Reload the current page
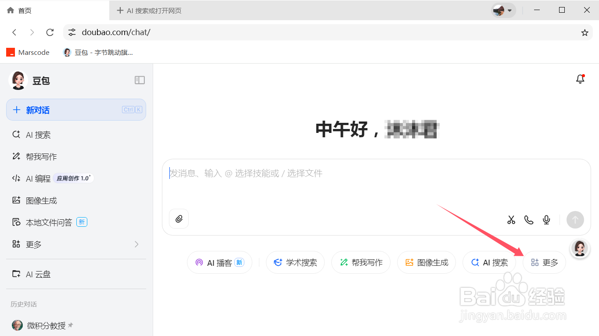The height and width of the screenshot is (336, 599). 50,32
